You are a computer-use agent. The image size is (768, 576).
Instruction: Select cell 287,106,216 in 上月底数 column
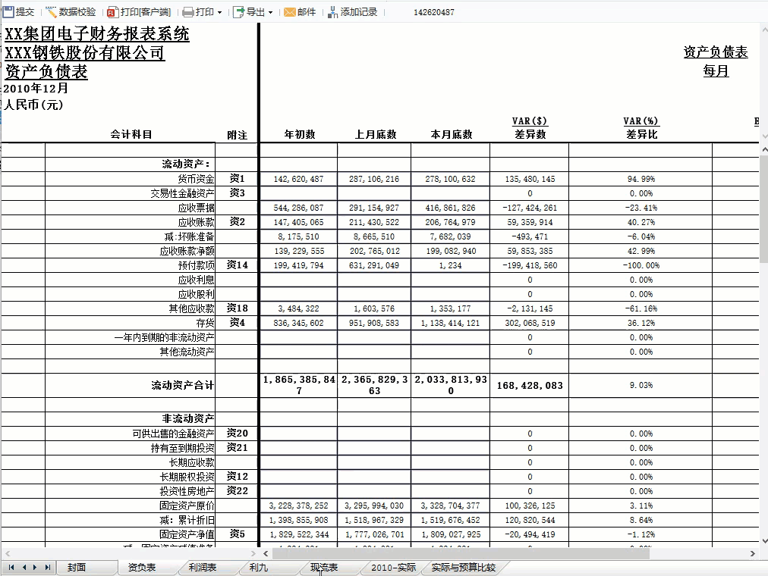coord(373,179)
